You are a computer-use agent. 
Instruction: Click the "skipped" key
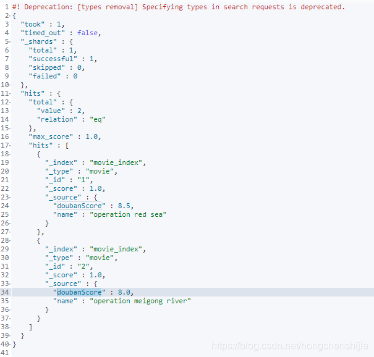click(x=47, y=67)
